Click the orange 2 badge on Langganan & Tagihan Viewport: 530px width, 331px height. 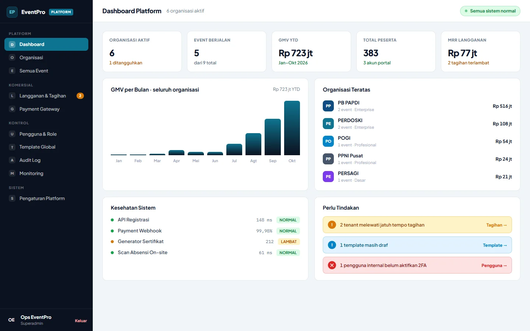point(80,96)
